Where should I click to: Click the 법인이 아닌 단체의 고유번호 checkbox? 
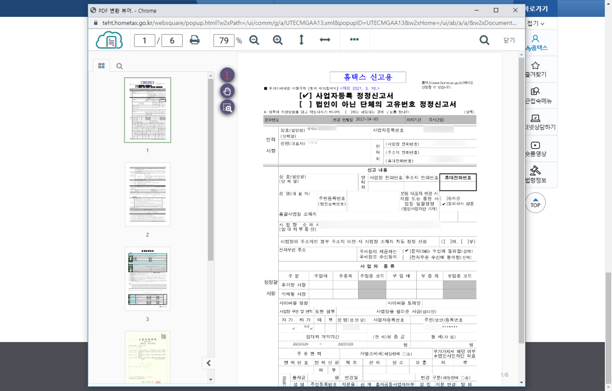pyautogui.click(x=305, y=104)
